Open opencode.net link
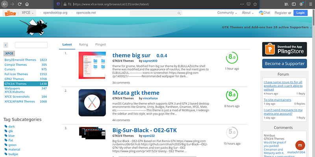315x157 pixels. coord(86,13)
